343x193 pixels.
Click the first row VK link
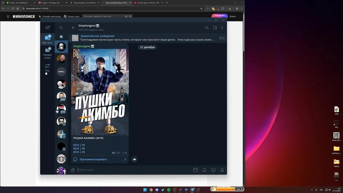point(83,145)
